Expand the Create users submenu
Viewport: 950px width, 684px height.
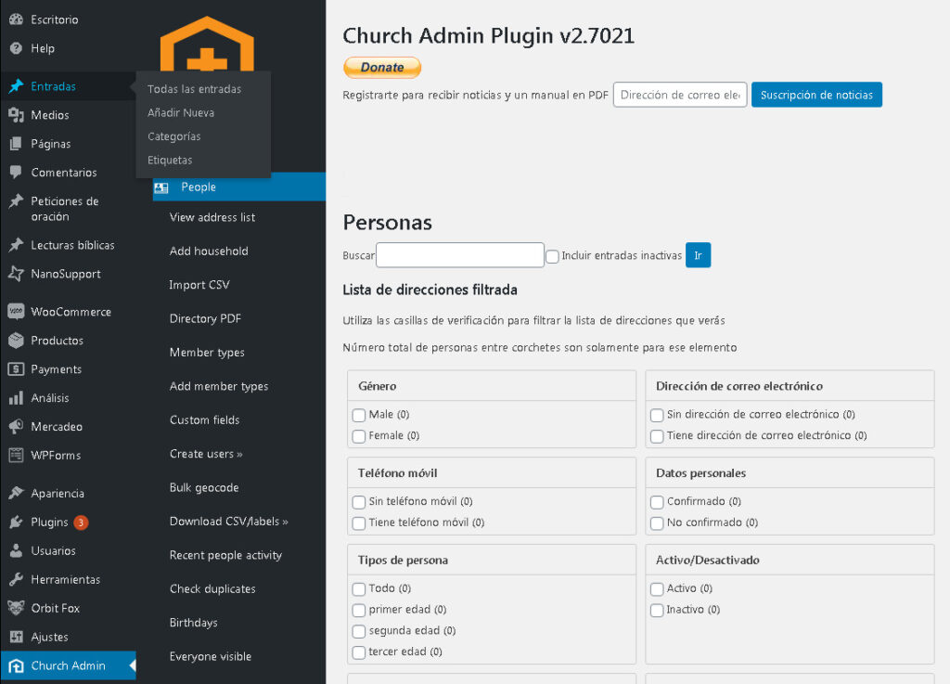pyautogui.click(x=206, y=454)
